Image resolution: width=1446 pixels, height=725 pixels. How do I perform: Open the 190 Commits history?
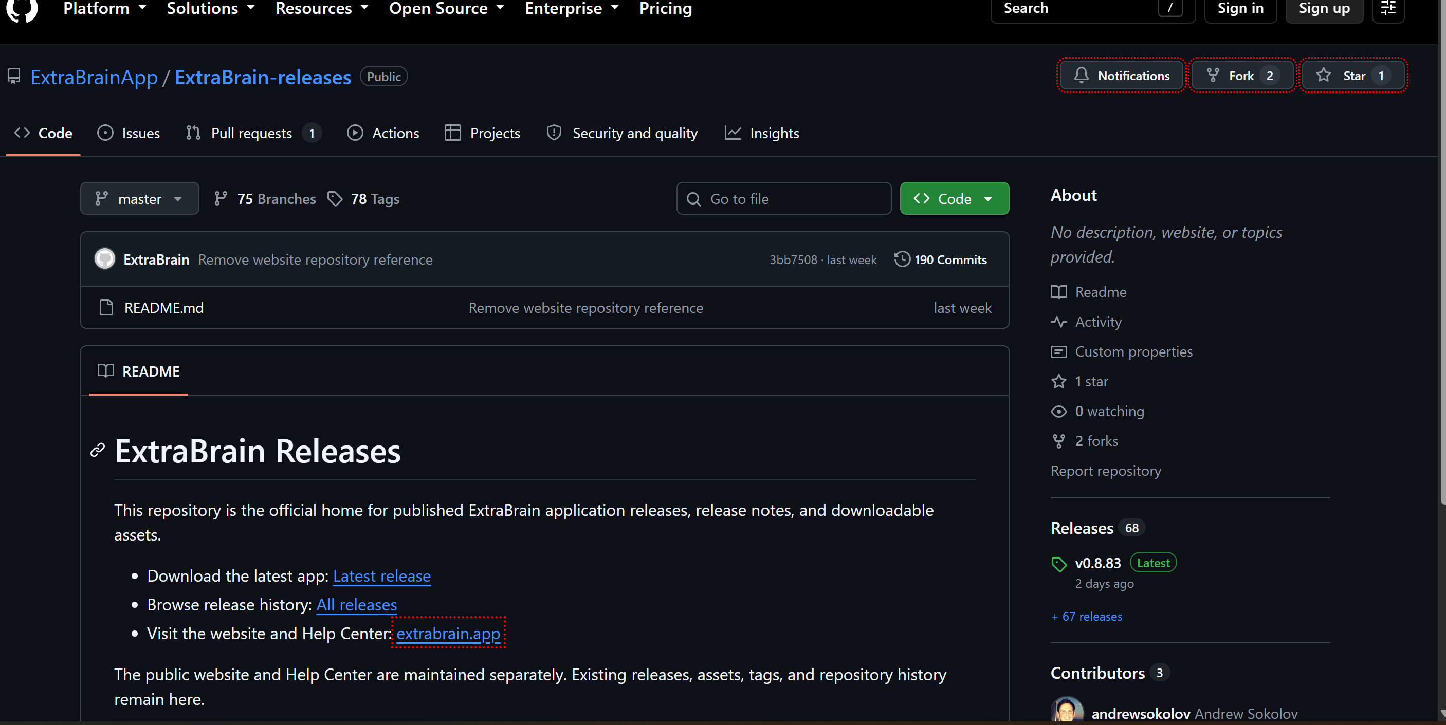(x=941, y=259)
